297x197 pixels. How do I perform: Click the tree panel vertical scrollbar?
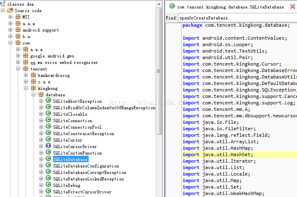159,81
